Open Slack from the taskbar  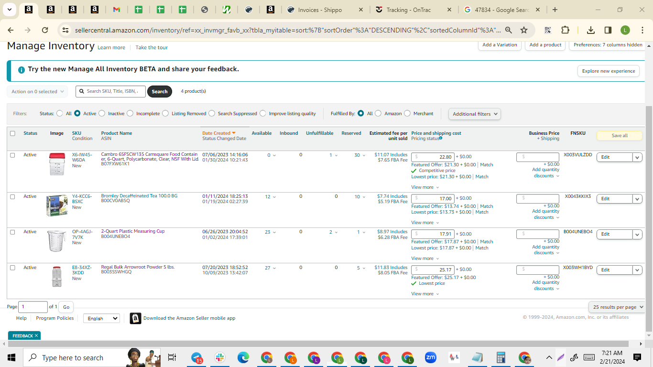[x=220, y=357]
